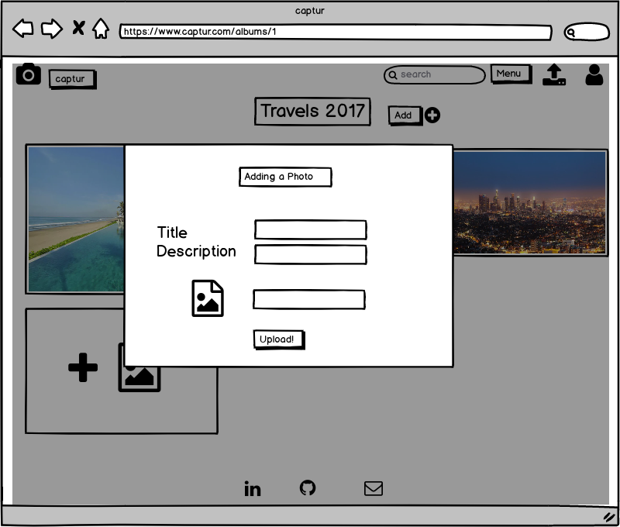Screen dimensions: 620x527
Task: Open the GitHub footer icon
Action: pos(308,487)
